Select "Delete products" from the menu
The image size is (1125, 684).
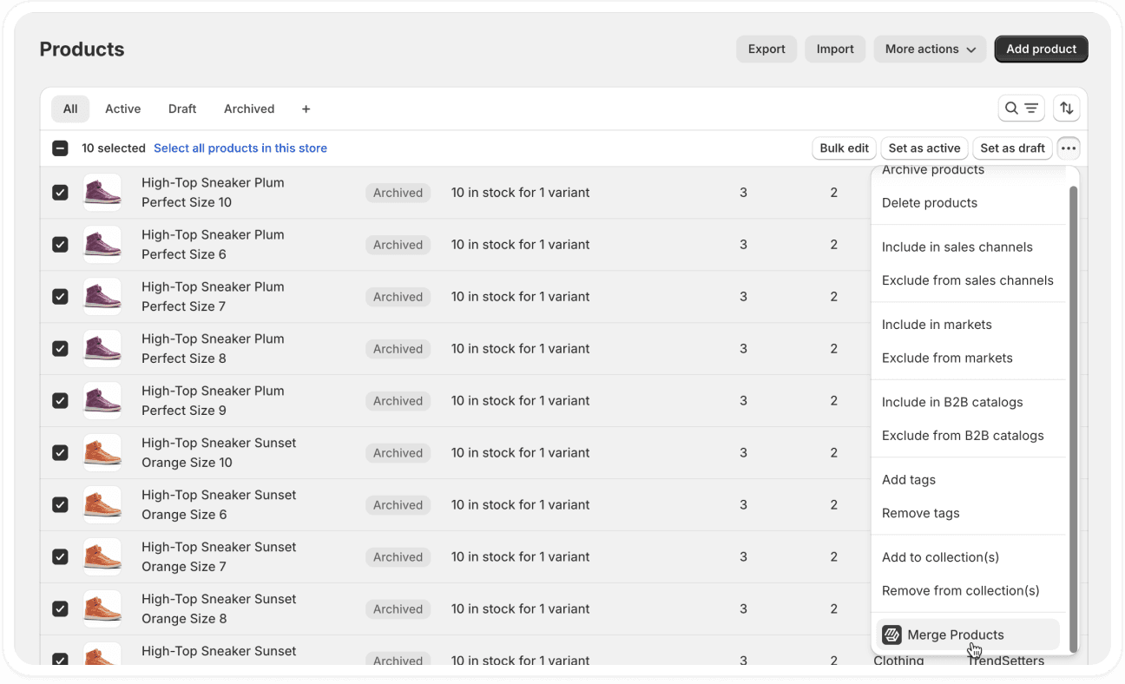coord(929,202)
